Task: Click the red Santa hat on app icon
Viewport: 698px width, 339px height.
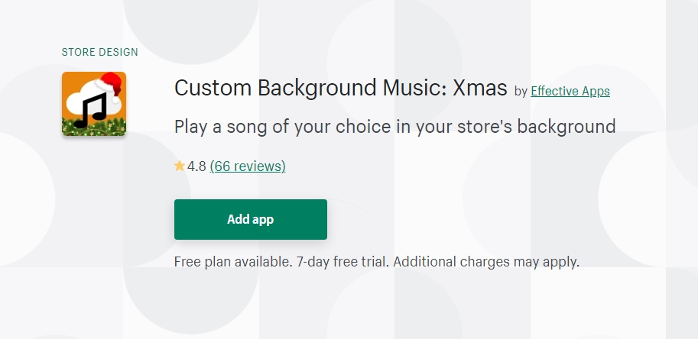Action: (110, 85)
